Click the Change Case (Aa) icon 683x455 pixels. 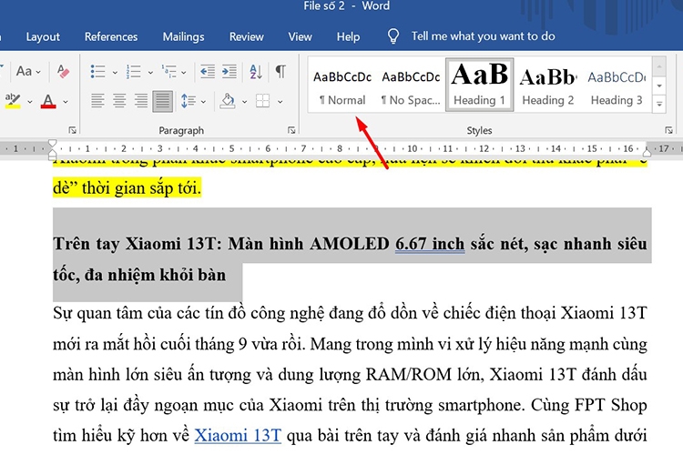tap(24, 71)
